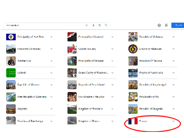Expand the Kingdom of Talossa chevron
The width and height of the screenshot is (184, 138).
click(x=173, y=61)
